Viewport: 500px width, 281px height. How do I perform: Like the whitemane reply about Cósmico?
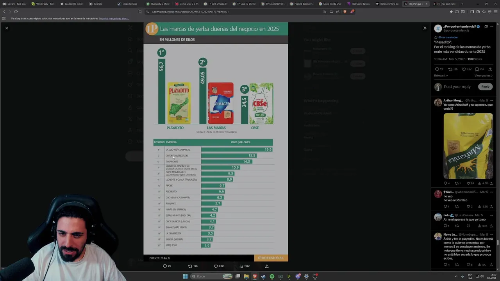pos(468,206)
